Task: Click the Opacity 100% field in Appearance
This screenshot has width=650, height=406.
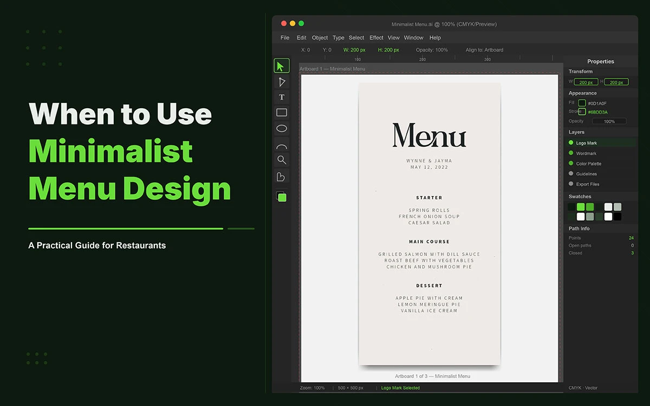Action: [x=609, y=121]
